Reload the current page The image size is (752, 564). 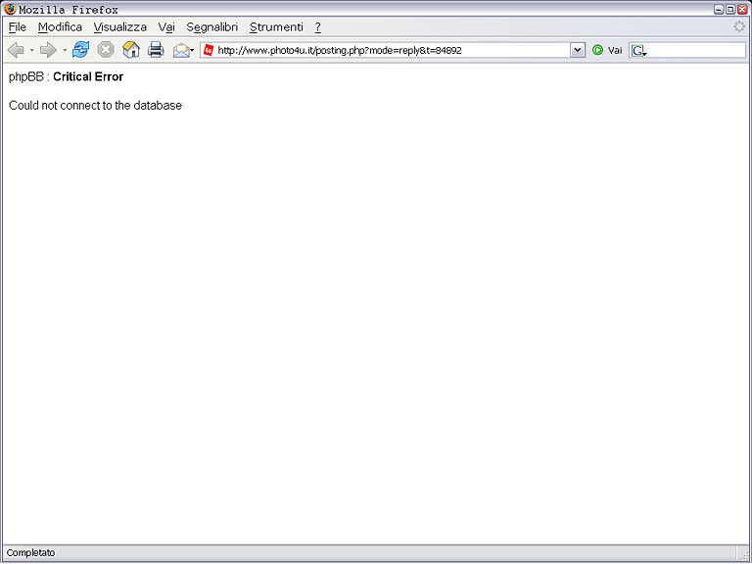coord(80,50)
